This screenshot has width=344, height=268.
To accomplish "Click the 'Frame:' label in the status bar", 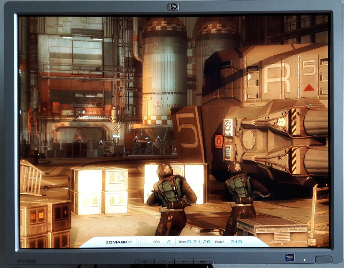I will click(x=220, y=242).
